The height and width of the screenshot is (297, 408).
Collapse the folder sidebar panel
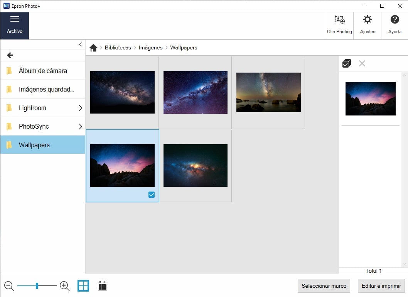pos(81,44)
